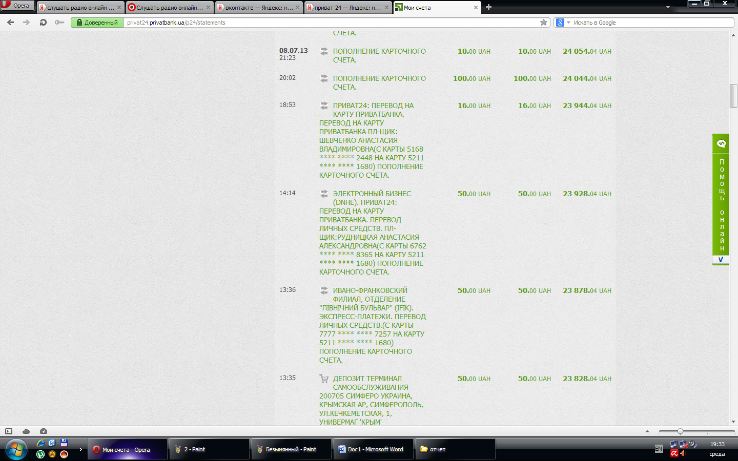
Task: Open a new tab with plus button
Action: (488, 7)
